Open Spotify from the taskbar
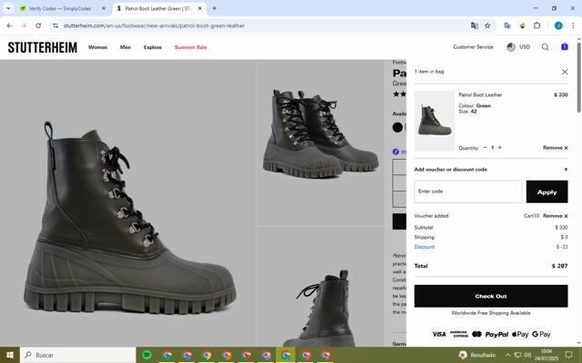The width and height of the screenshot is (582, 363). click(147, 355)
